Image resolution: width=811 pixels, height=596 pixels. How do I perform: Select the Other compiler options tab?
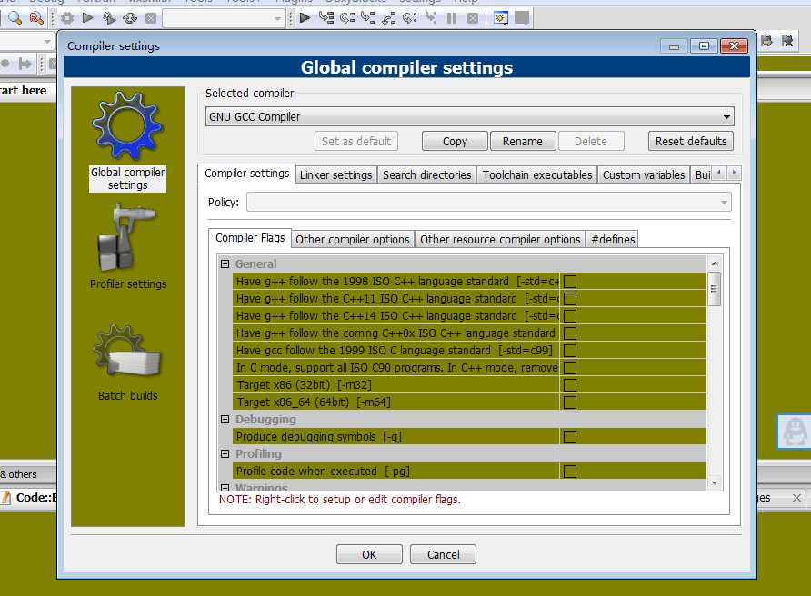[x=353, y=239]
